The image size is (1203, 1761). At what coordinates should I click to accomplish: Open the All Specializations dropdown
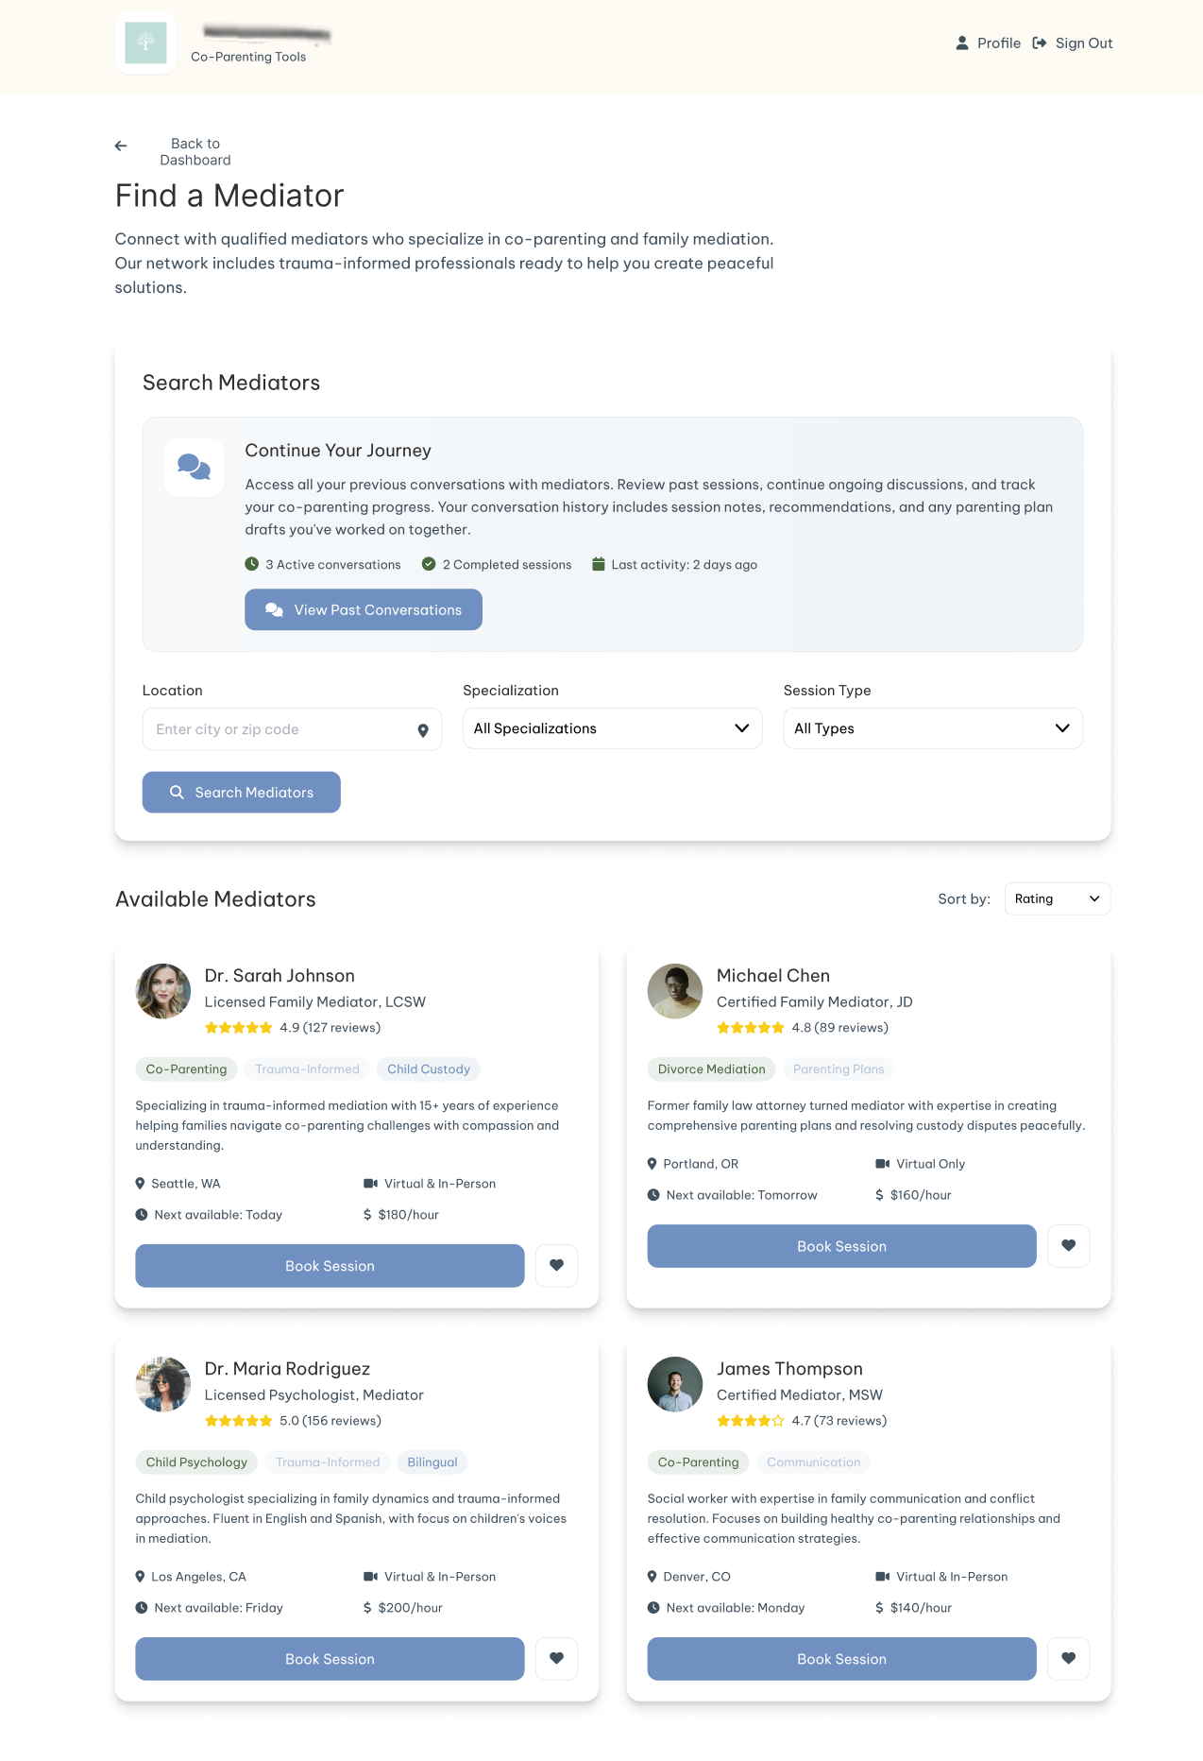pos(612,728)
